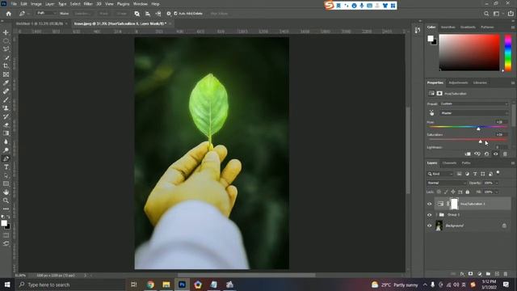
Task: Switch to the Swatches tab
Action: click(x=448, y=27)
